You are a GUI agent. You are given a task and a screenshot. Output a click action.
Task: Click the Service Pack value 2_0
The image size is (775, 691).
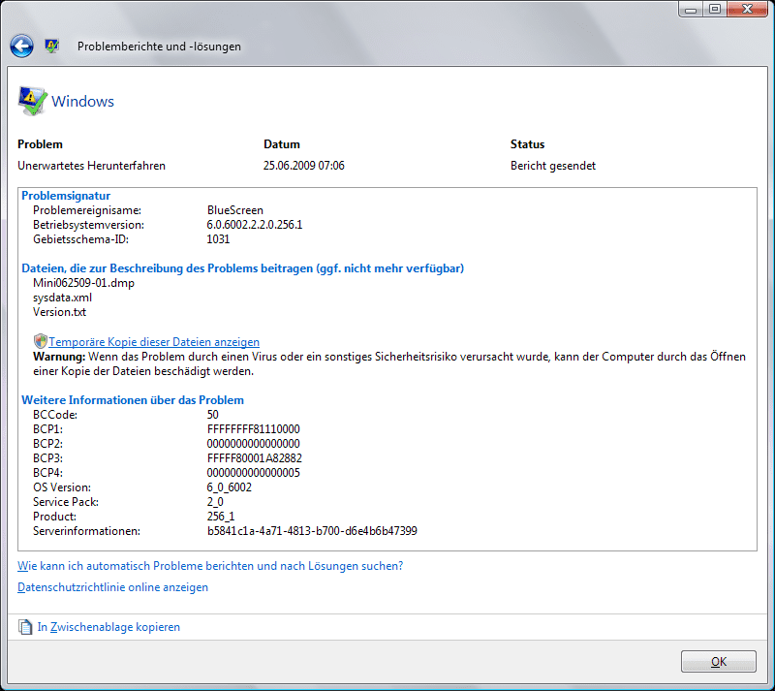215,502
